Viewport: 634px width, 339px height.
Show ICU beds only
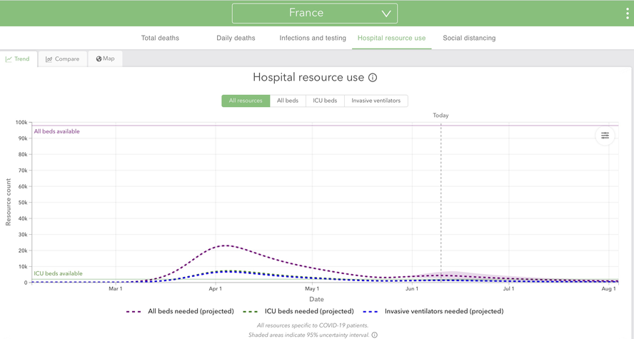pyautogui.click(x=325, y=101)
